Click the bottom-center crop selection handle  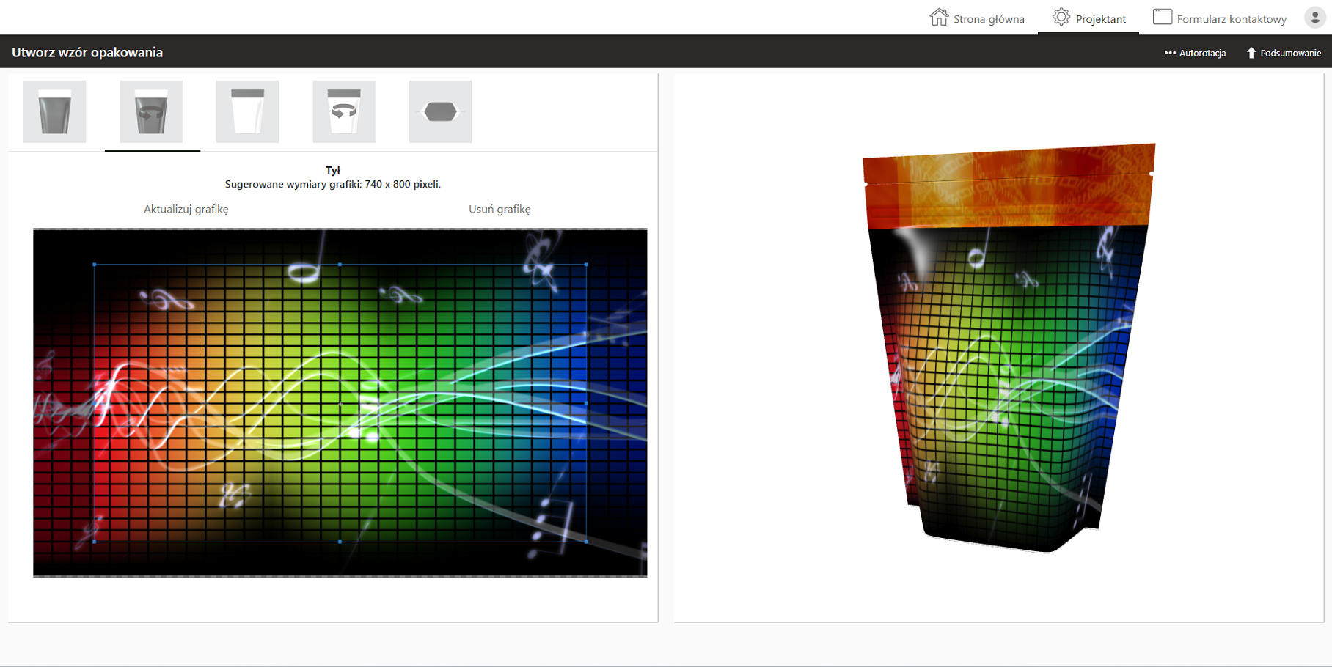pyautogui.click(x=340, y=542)
